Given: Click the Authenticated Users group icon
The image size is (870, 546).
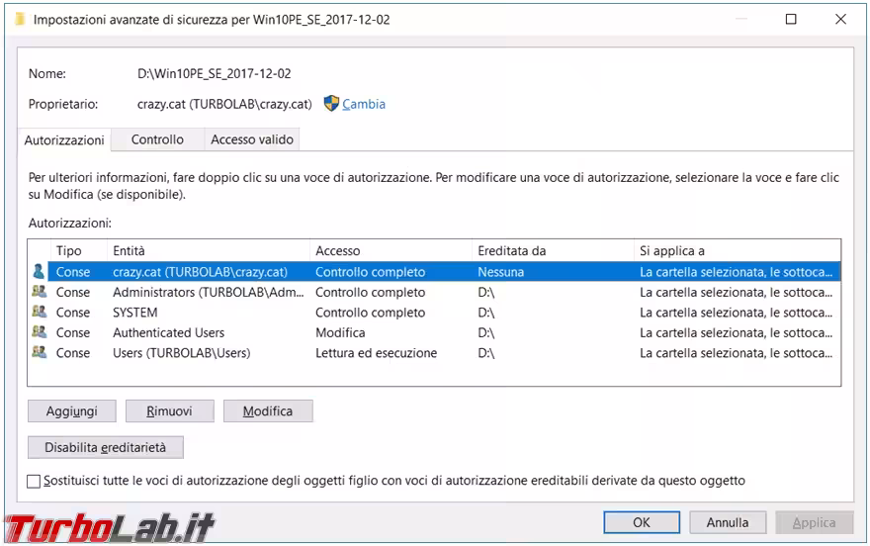Looking at the screenshot, I should (x=39, y=332).
